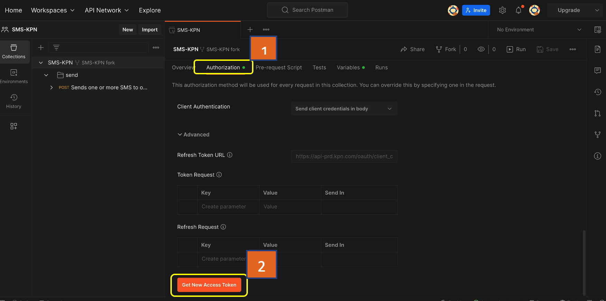The width and height of the screenshot is (606, 301).
Task: Switch to the Authorization tab
Action: [225, 67]
